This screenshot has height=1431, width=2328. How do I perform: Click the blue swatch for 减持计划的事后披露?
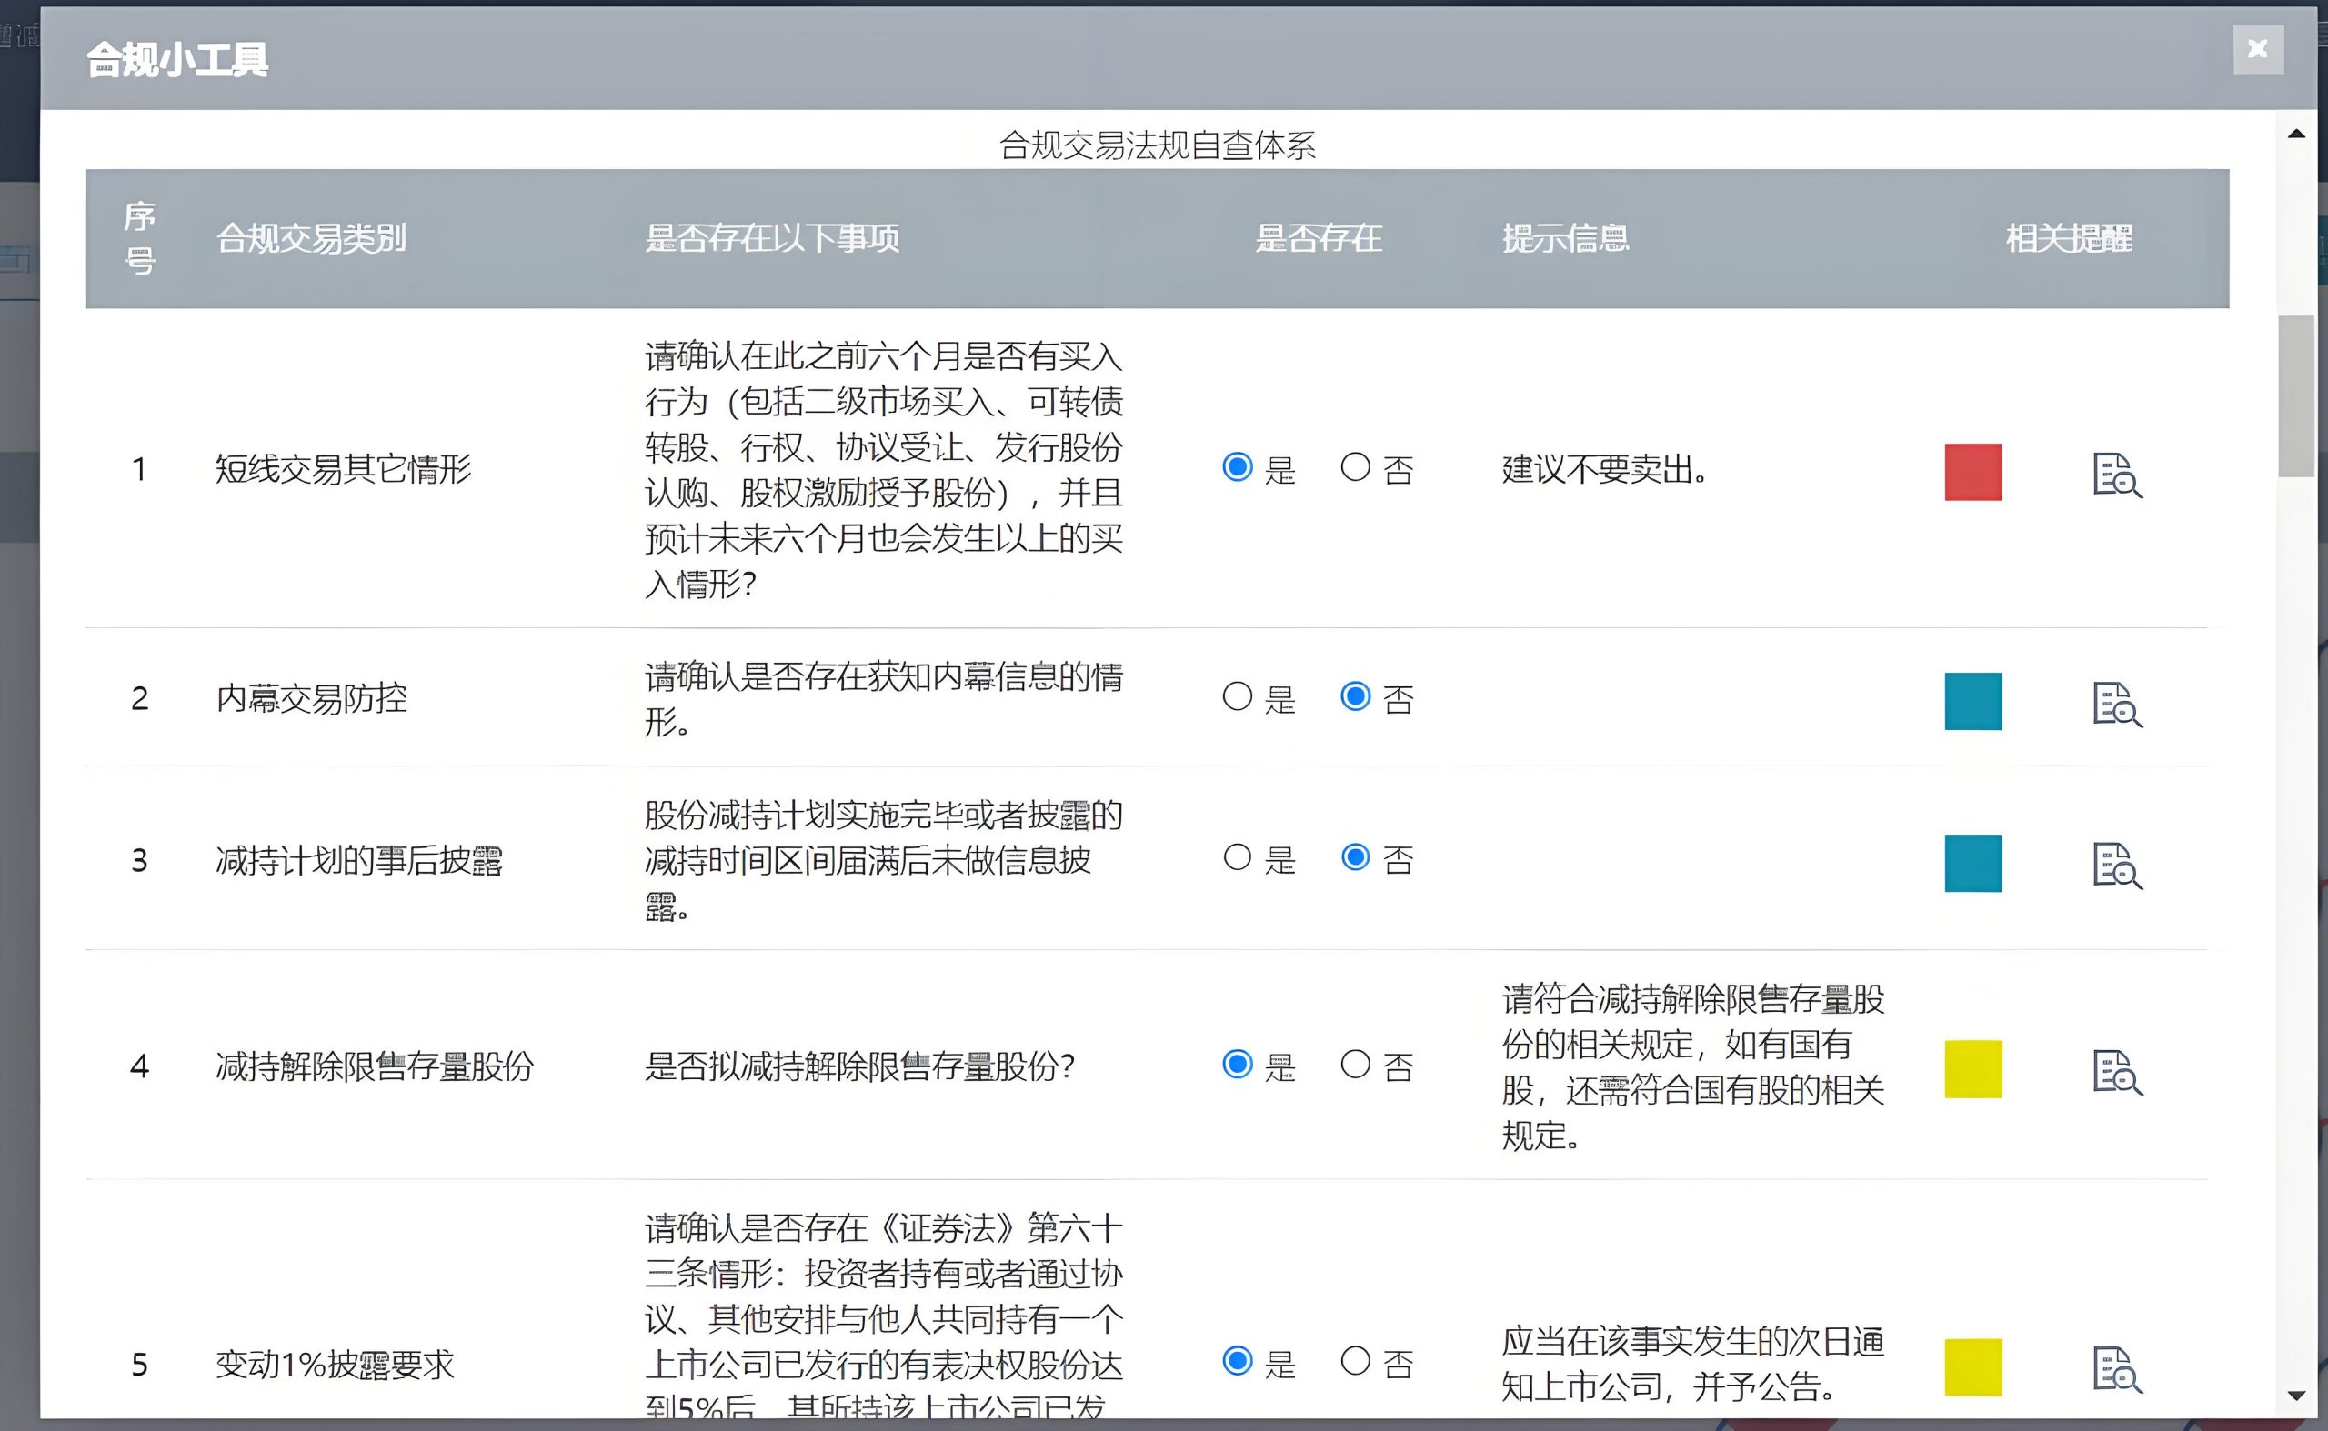tap(1973, 863)
